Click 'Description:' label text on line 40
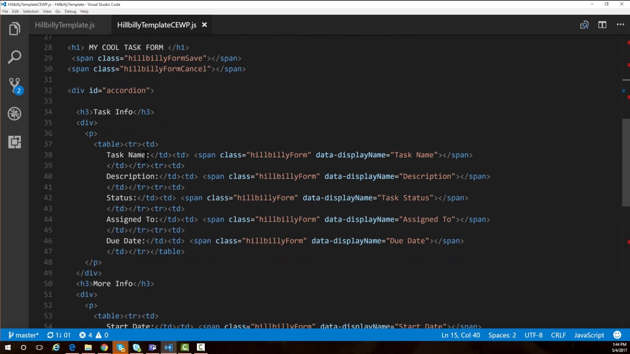The height and width of the screenshot is (354, 630). click(x=132, y=177)
